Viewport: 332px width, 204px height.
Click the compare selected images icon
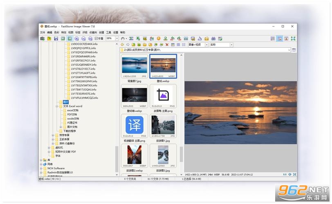[x=186, y=39]
